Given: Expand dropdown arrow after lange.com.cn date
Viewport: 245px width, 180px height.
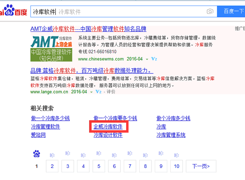Looking at the screenshot, I should pos(91,92).
